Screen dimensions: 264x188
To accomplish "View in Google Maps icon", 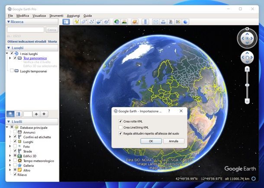I will tap(178, 22).
